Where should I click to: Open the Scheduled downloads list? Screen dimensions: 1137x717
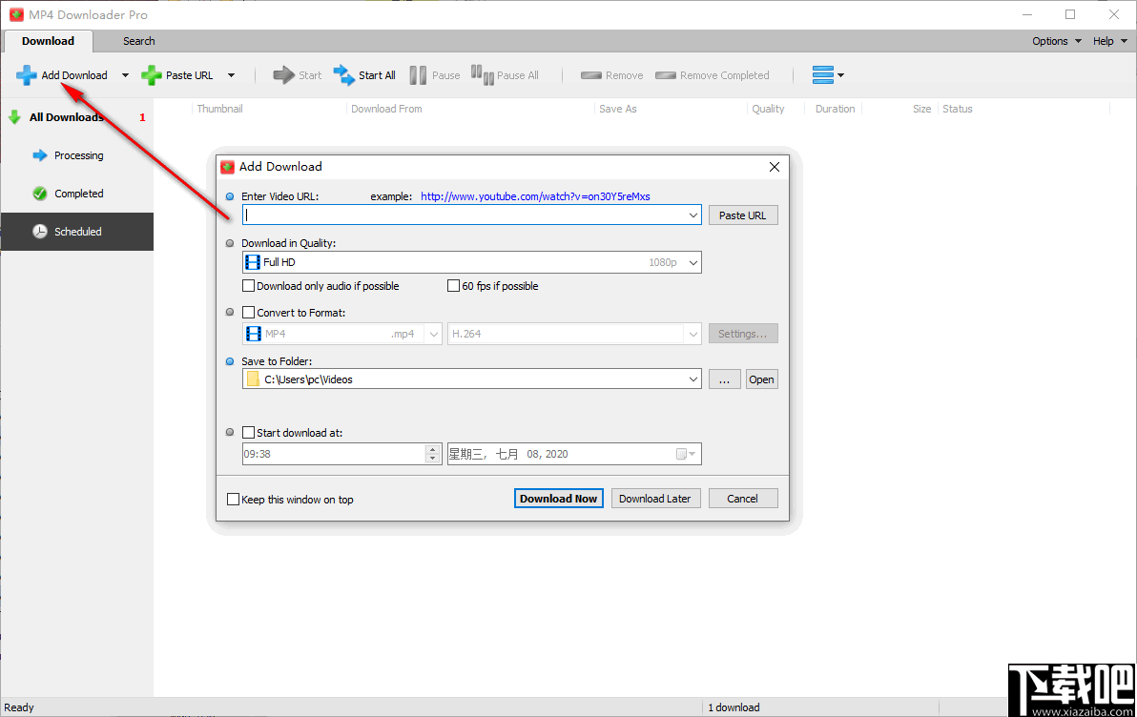pos(77,232)
